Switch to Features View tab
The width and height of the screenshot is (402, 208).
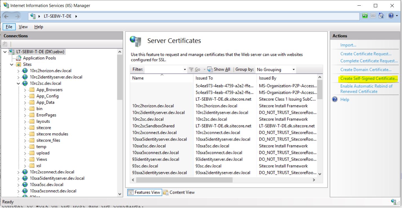[145, 192]
